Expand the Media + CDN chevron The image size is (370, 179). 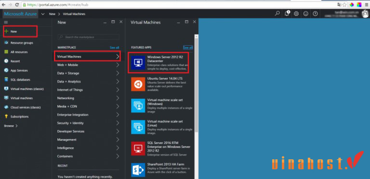118,107
